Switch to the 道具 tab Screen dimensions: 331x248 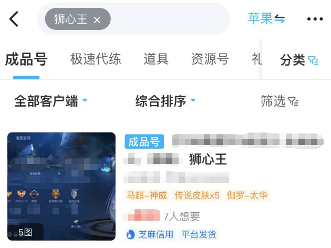pyautogui.click(x=156, y=59)
